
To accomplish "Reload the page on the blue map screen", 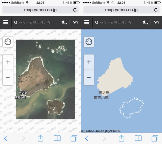I will (x=156, y=10).
